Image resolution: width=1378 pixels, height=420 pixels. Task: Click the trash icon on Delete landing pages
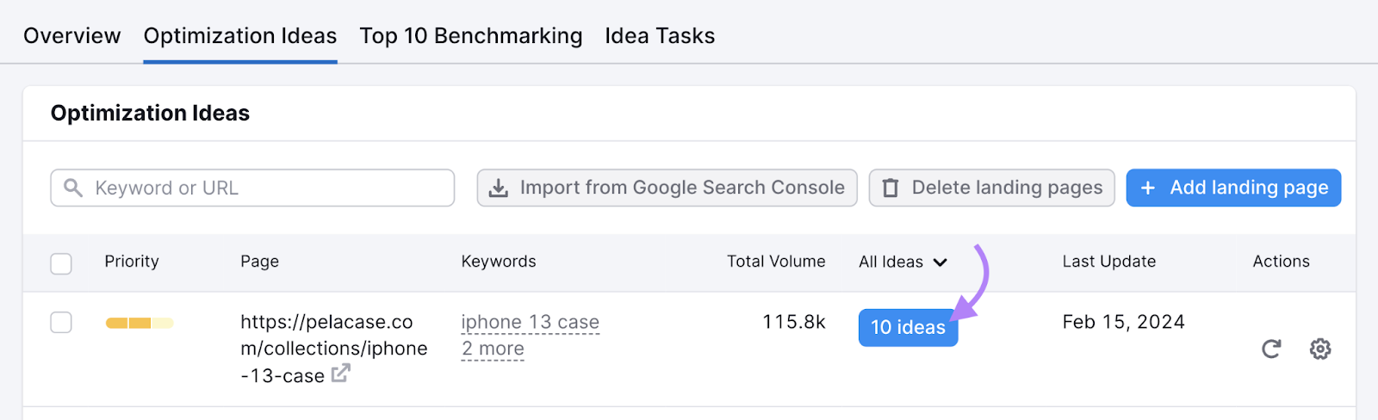tap(891, 188)
